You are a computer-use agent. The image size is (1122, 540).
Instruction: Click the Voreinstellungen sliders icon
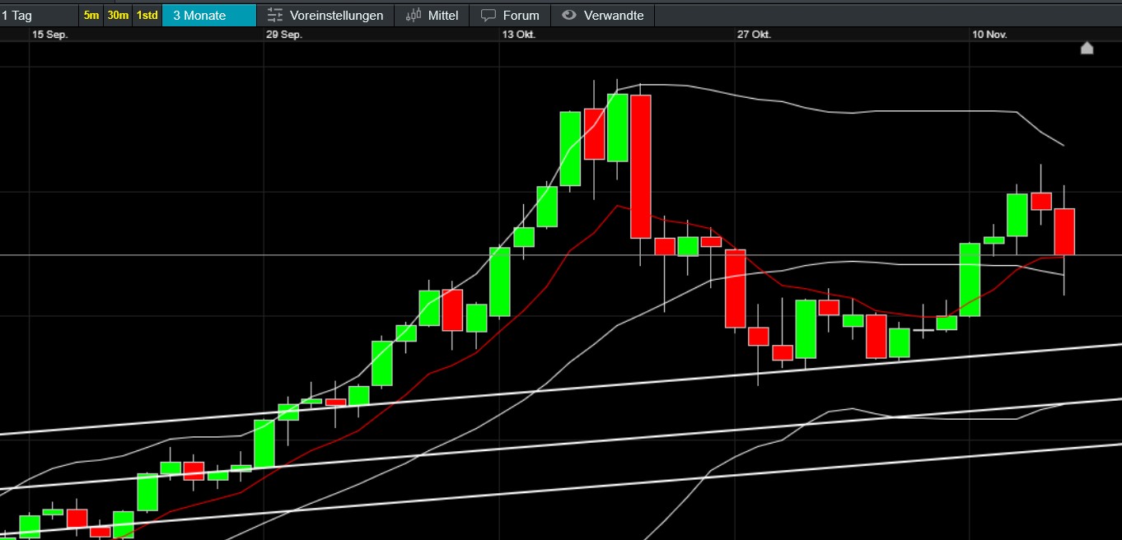click(275, 16)
